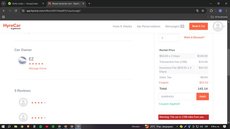The width and height of the screenshot is (230, 129).
Task: Switch ESP keyboard language
Action: (206, 126)
